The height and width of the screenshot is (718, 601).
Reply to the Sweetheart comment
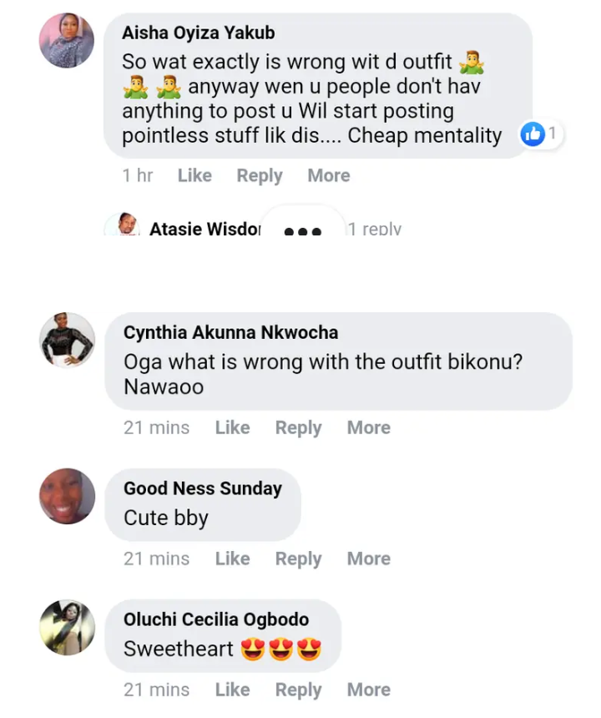pyautogui.click(x=299, y=690)
